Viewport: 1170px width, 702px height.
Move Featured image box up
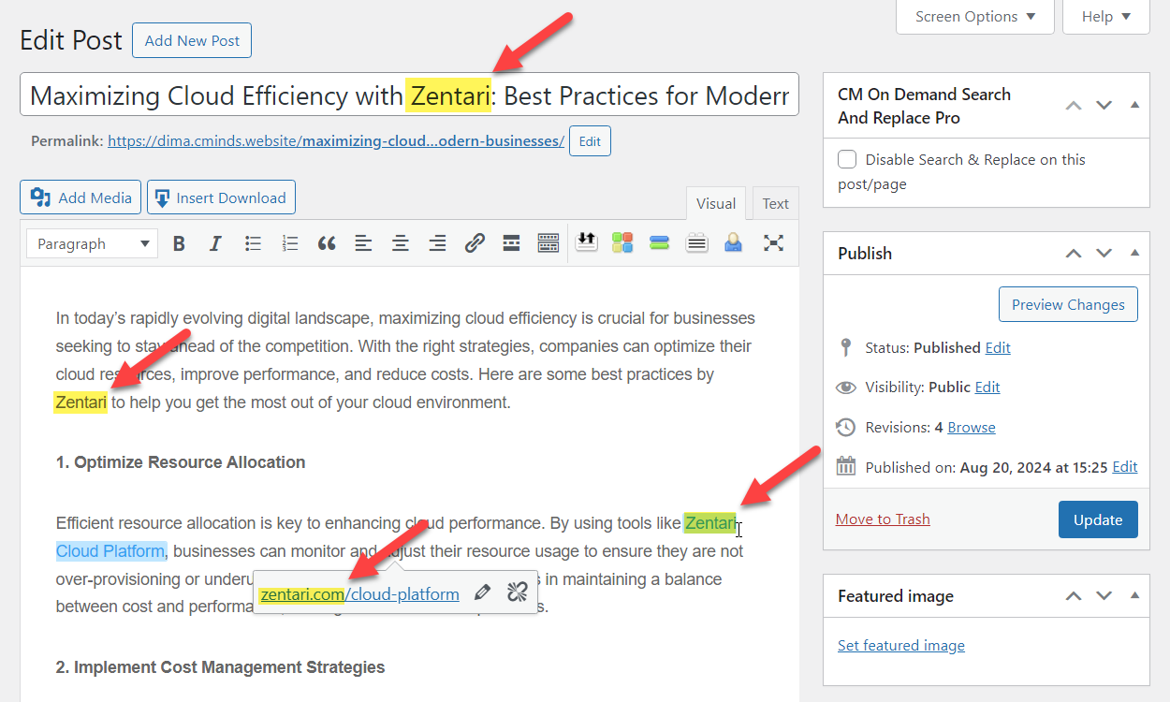1074,595
